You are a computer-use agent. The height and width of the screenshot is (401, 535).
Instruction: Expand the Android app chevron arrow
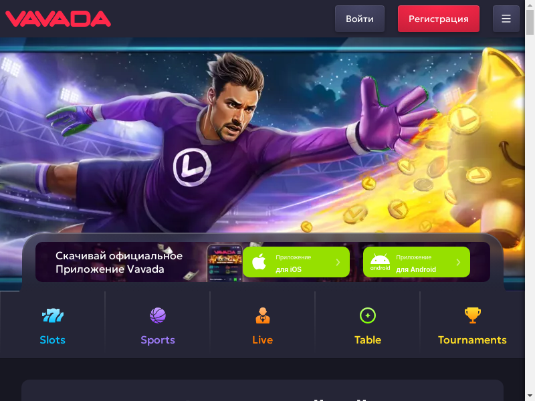458,262
